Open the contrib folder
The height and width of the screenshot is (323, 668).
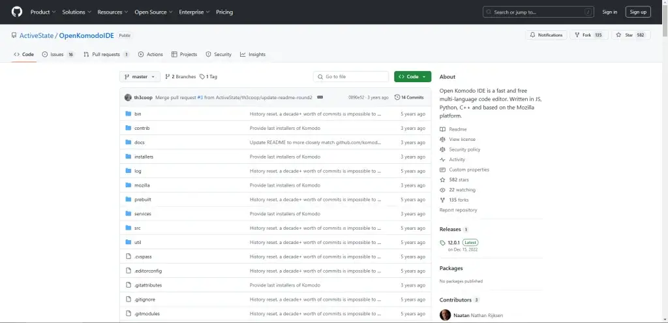coord(142,129)
